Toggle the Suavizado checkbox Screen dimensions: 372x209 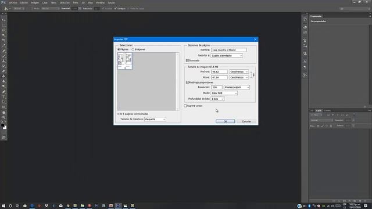coord(187,60)
